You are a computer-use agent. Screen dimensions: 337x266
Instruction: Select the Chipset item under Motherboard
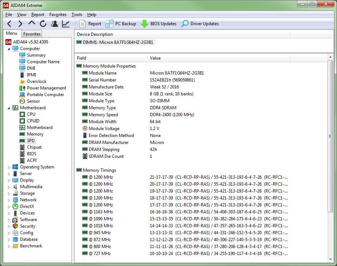[x=34, y=147]
